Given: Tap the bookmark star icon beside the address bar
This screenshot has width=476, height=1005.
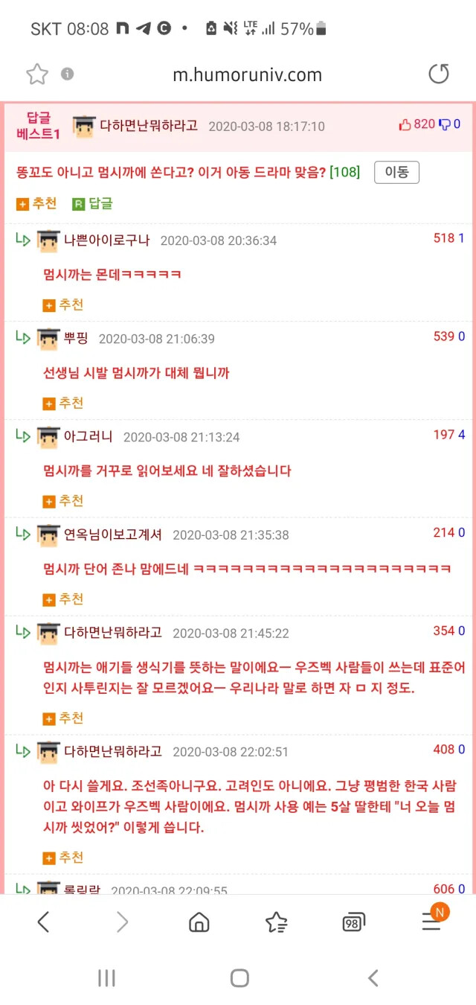Looking at the screenshot, I should [x=37, y=74].
